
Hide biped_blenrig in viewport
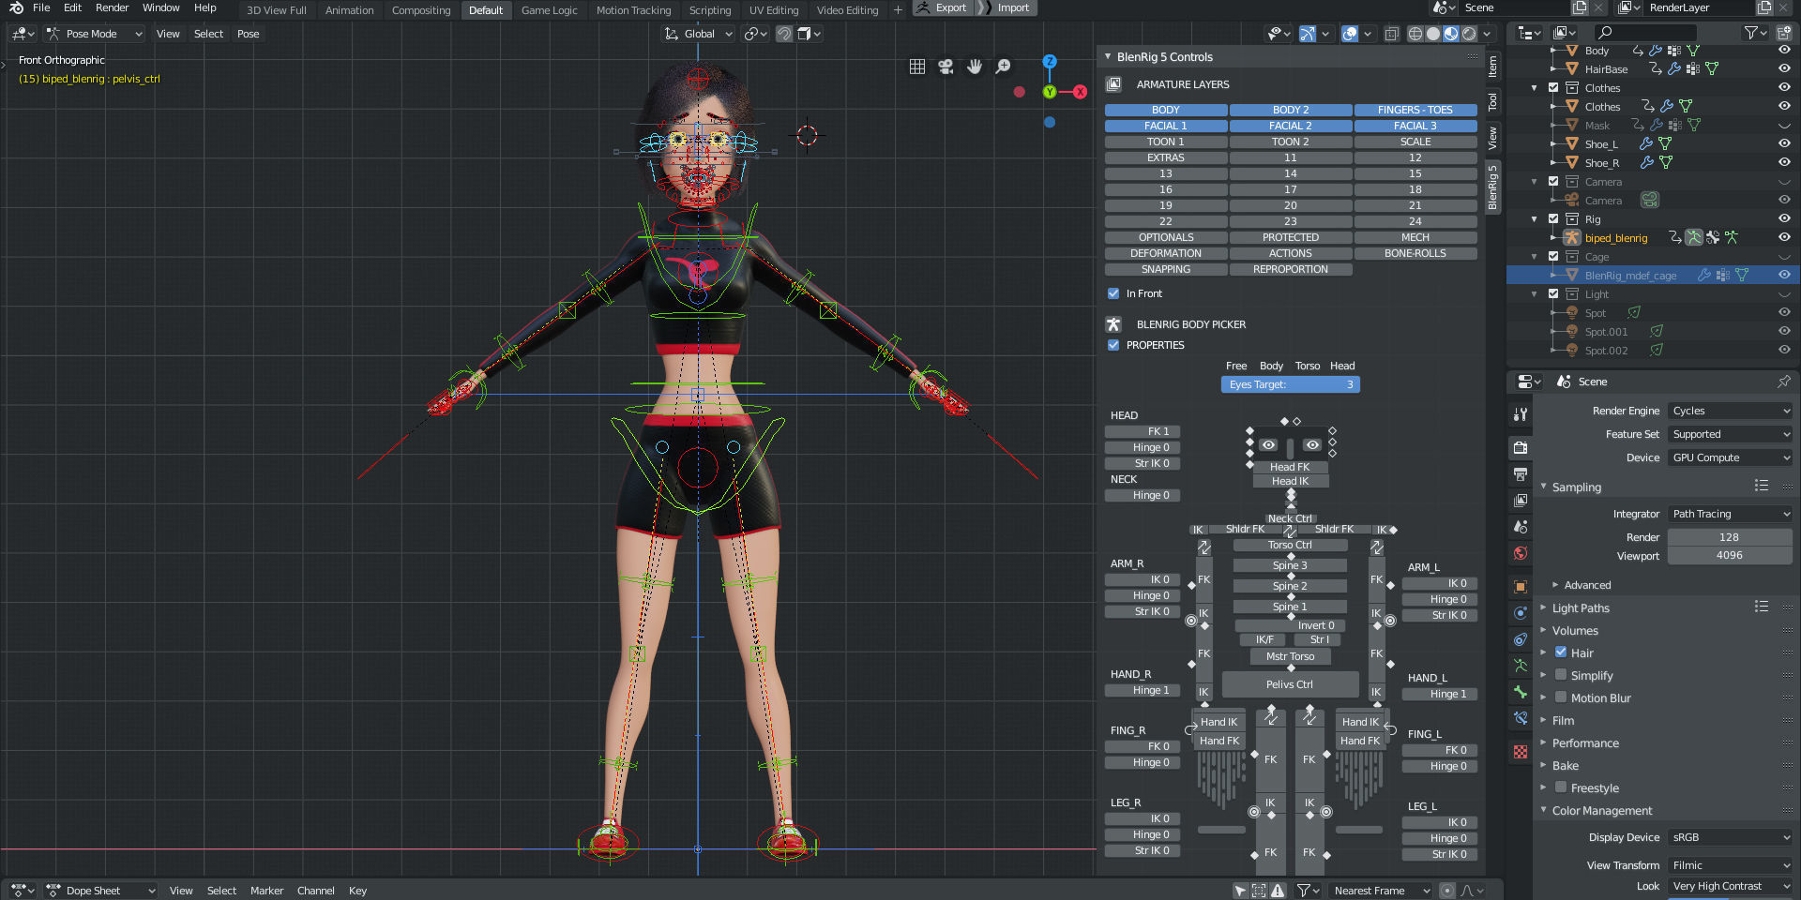[x=1784, y=237]
